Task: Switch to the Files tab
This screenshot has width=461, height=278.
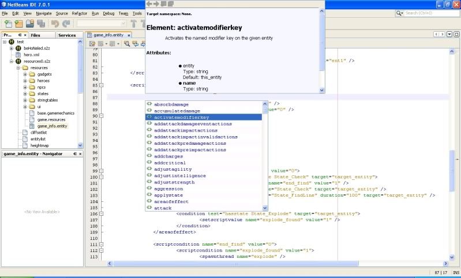Action: point(36,35)
